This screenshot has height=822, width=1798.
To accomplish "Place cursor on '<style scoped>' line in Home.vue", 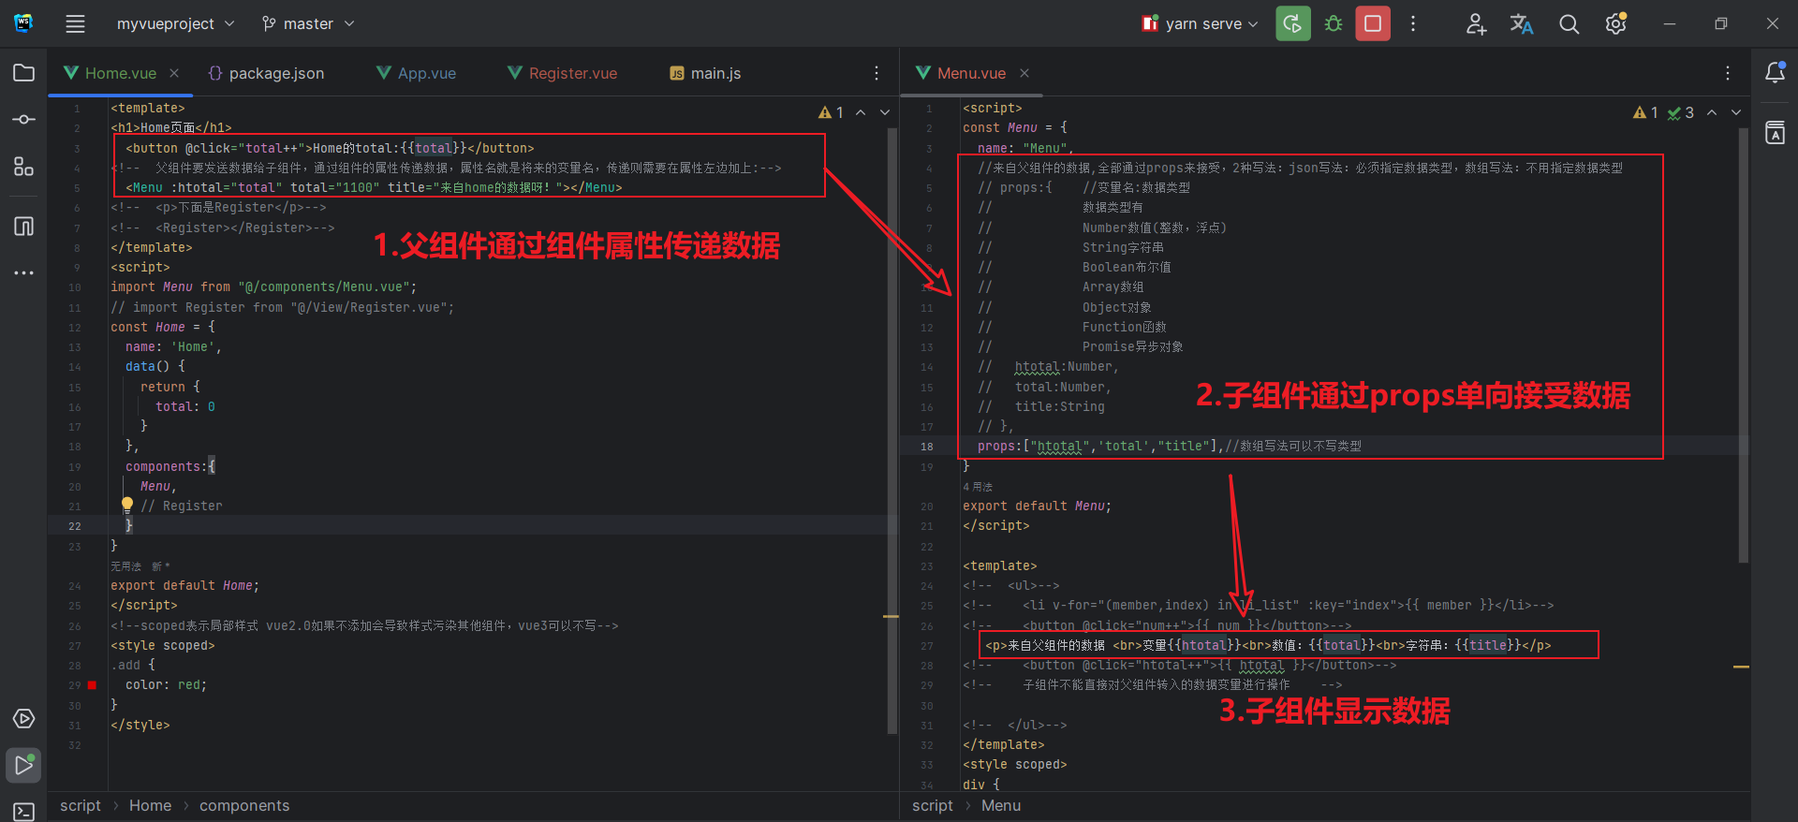I will tap(163, 646).
